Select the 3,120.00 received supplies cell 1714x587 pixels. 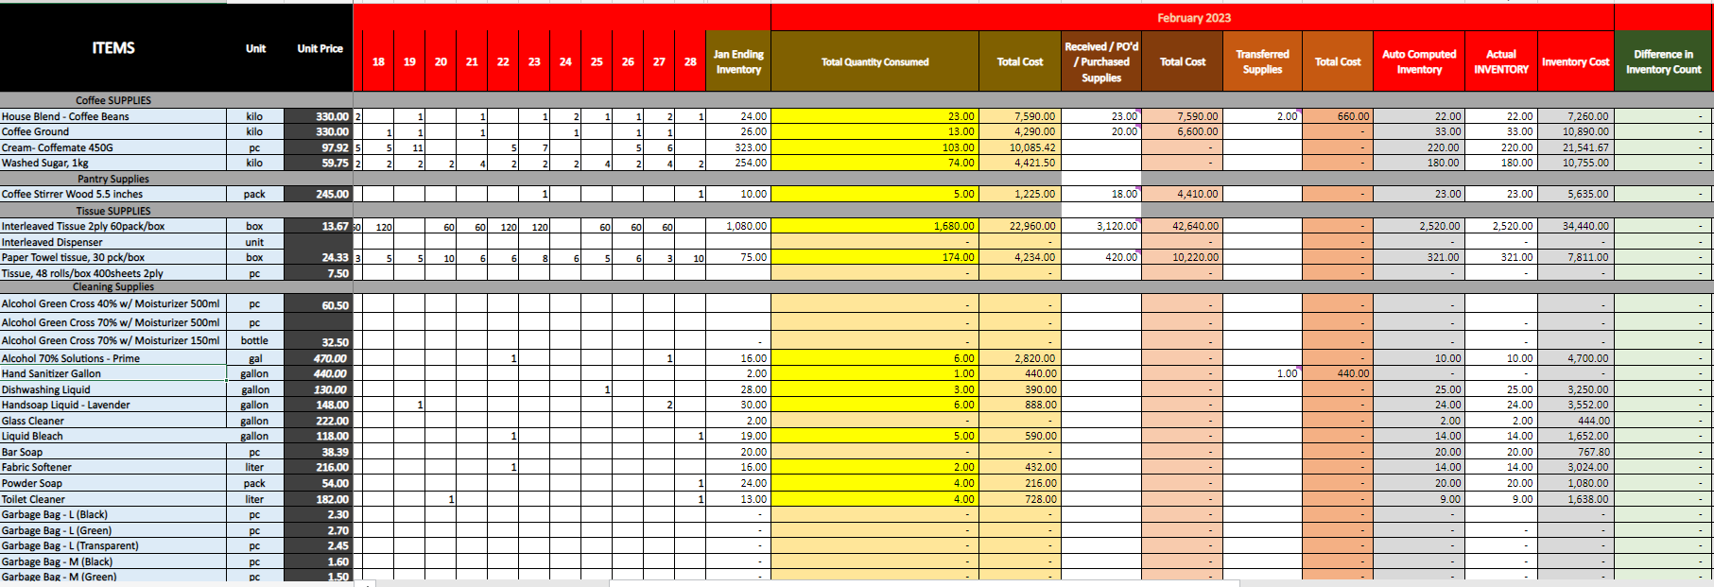(x=1101, y=226)
